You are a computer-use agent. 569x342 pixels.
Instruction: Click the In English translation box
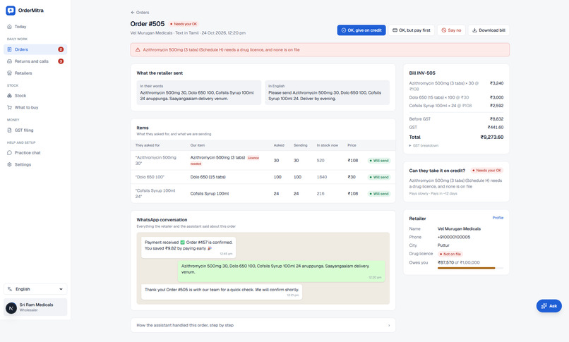coord(327,93)
